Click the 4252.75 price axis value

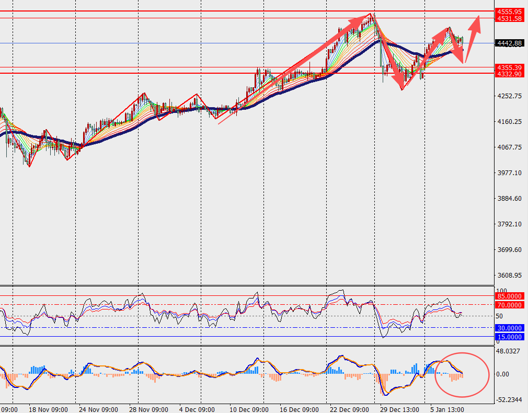[509, 96]
